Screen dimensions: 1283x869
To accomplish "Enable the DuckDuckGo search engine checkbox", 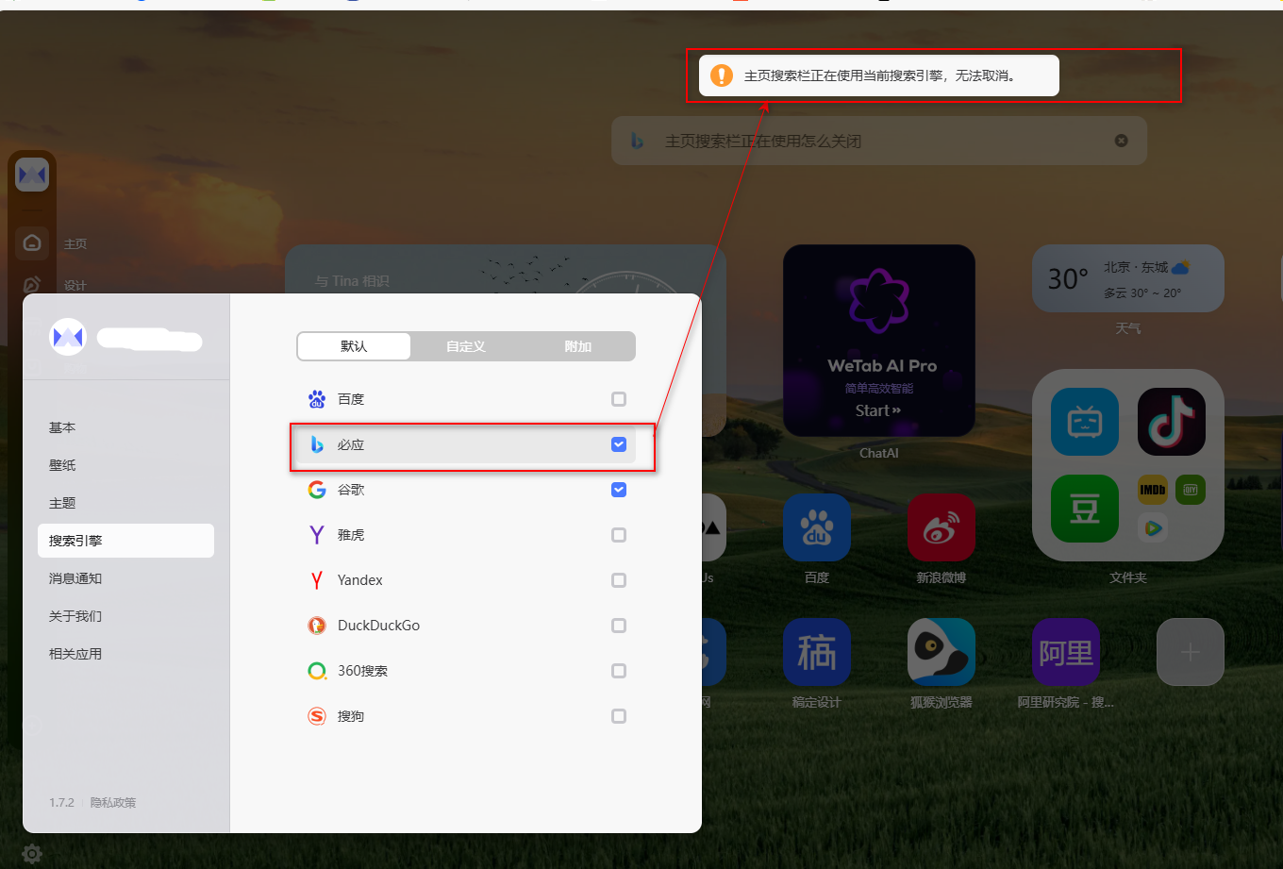I will (619, 626).
